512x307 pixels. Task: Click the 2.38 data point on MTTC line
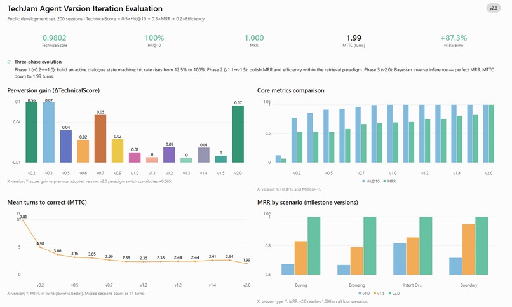click(x=161, y=261)
